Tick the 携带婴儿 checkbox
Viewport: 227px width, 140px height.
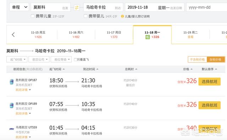point(85,16)
